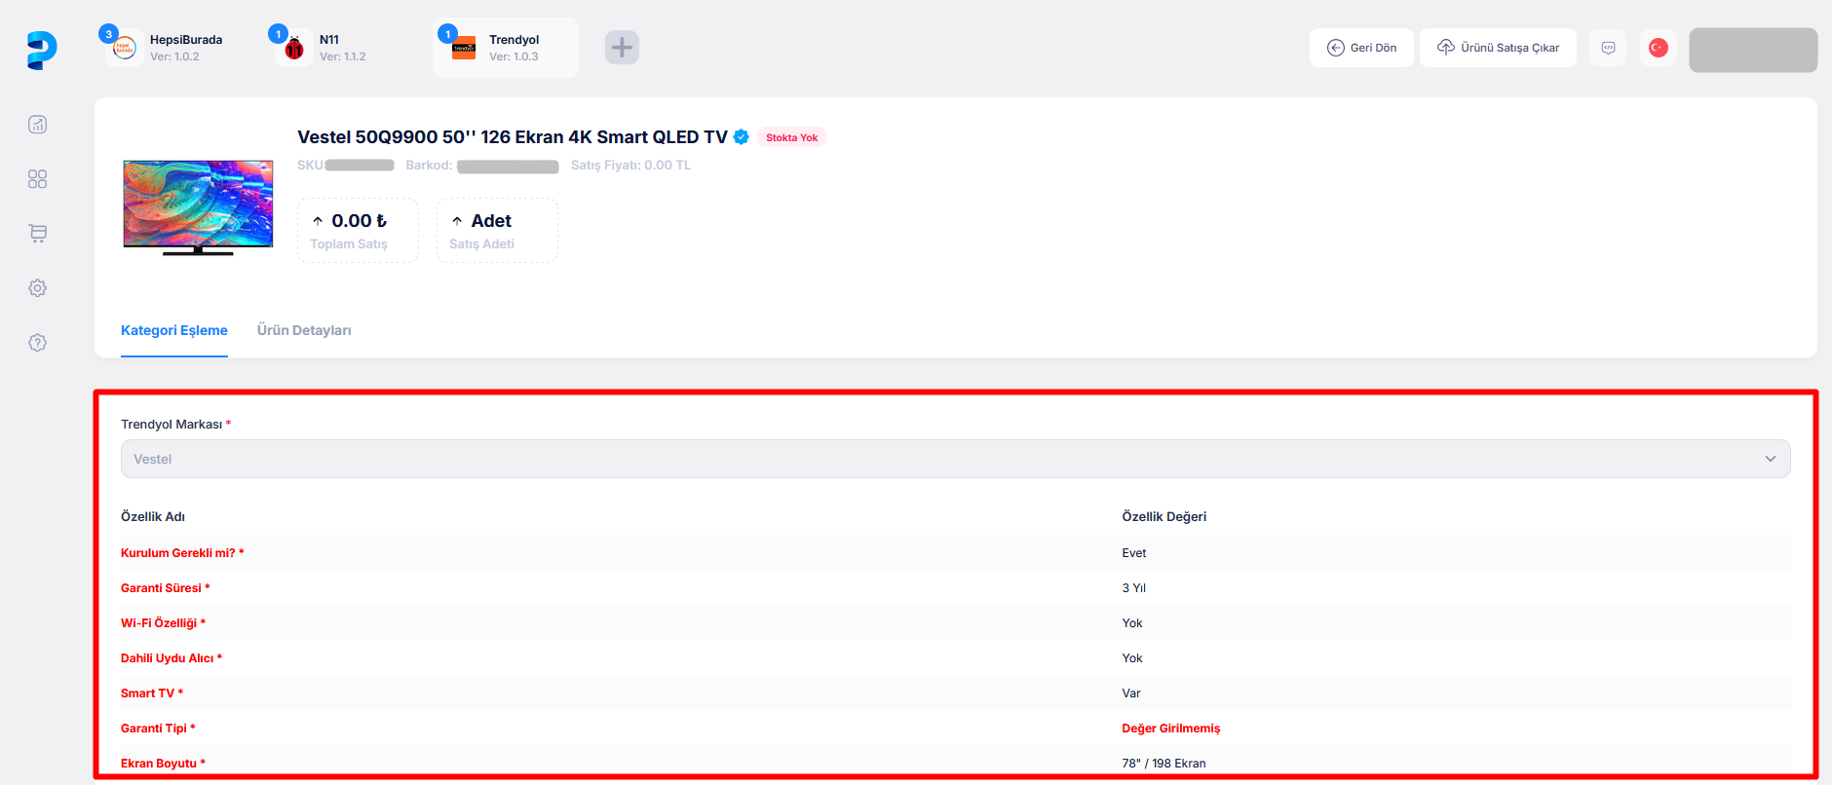The width and height of the screenshot is (1832, 785).
Task: Click the Değer Girilmemiş value for Garanti Tipi
Action: (x=1170, y=729)
